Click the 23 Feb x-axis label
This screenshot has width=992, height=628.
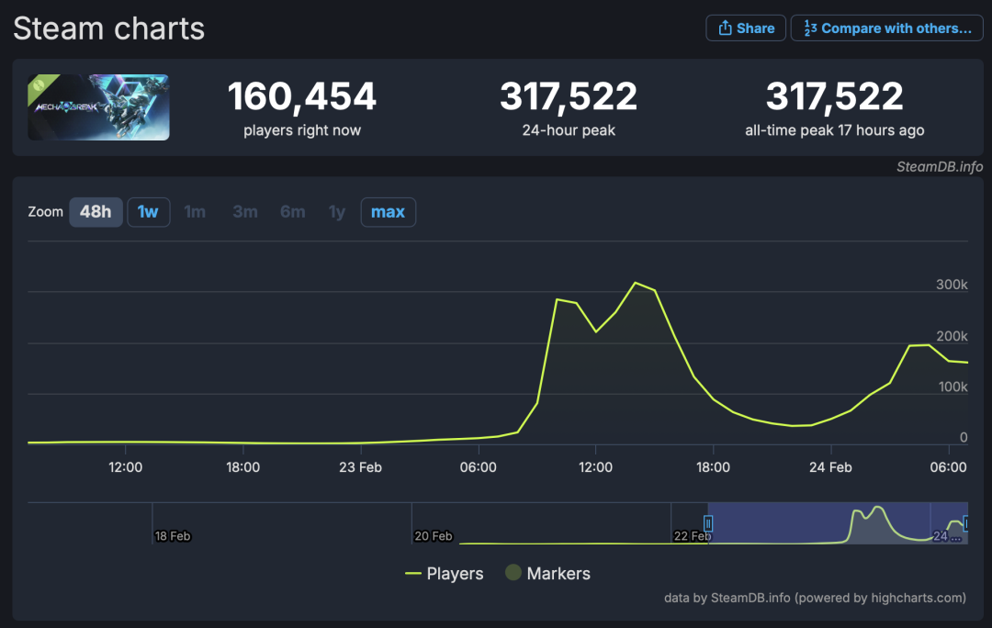tap(361, 467)
